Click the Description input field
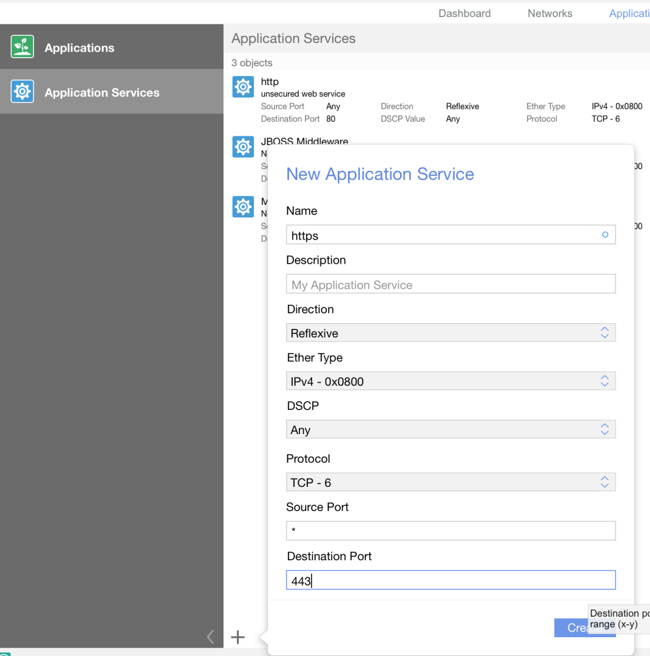Viewport: 650px width, 656px height. pyautogui.click(x=451, y=285)
